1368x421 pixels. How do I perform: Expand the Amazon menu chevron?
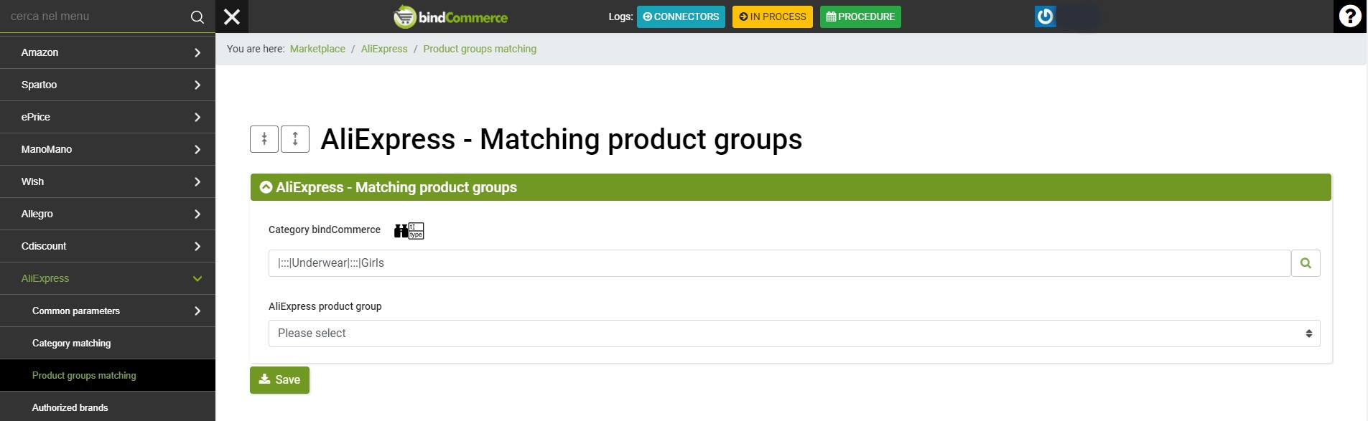point(197,52)
